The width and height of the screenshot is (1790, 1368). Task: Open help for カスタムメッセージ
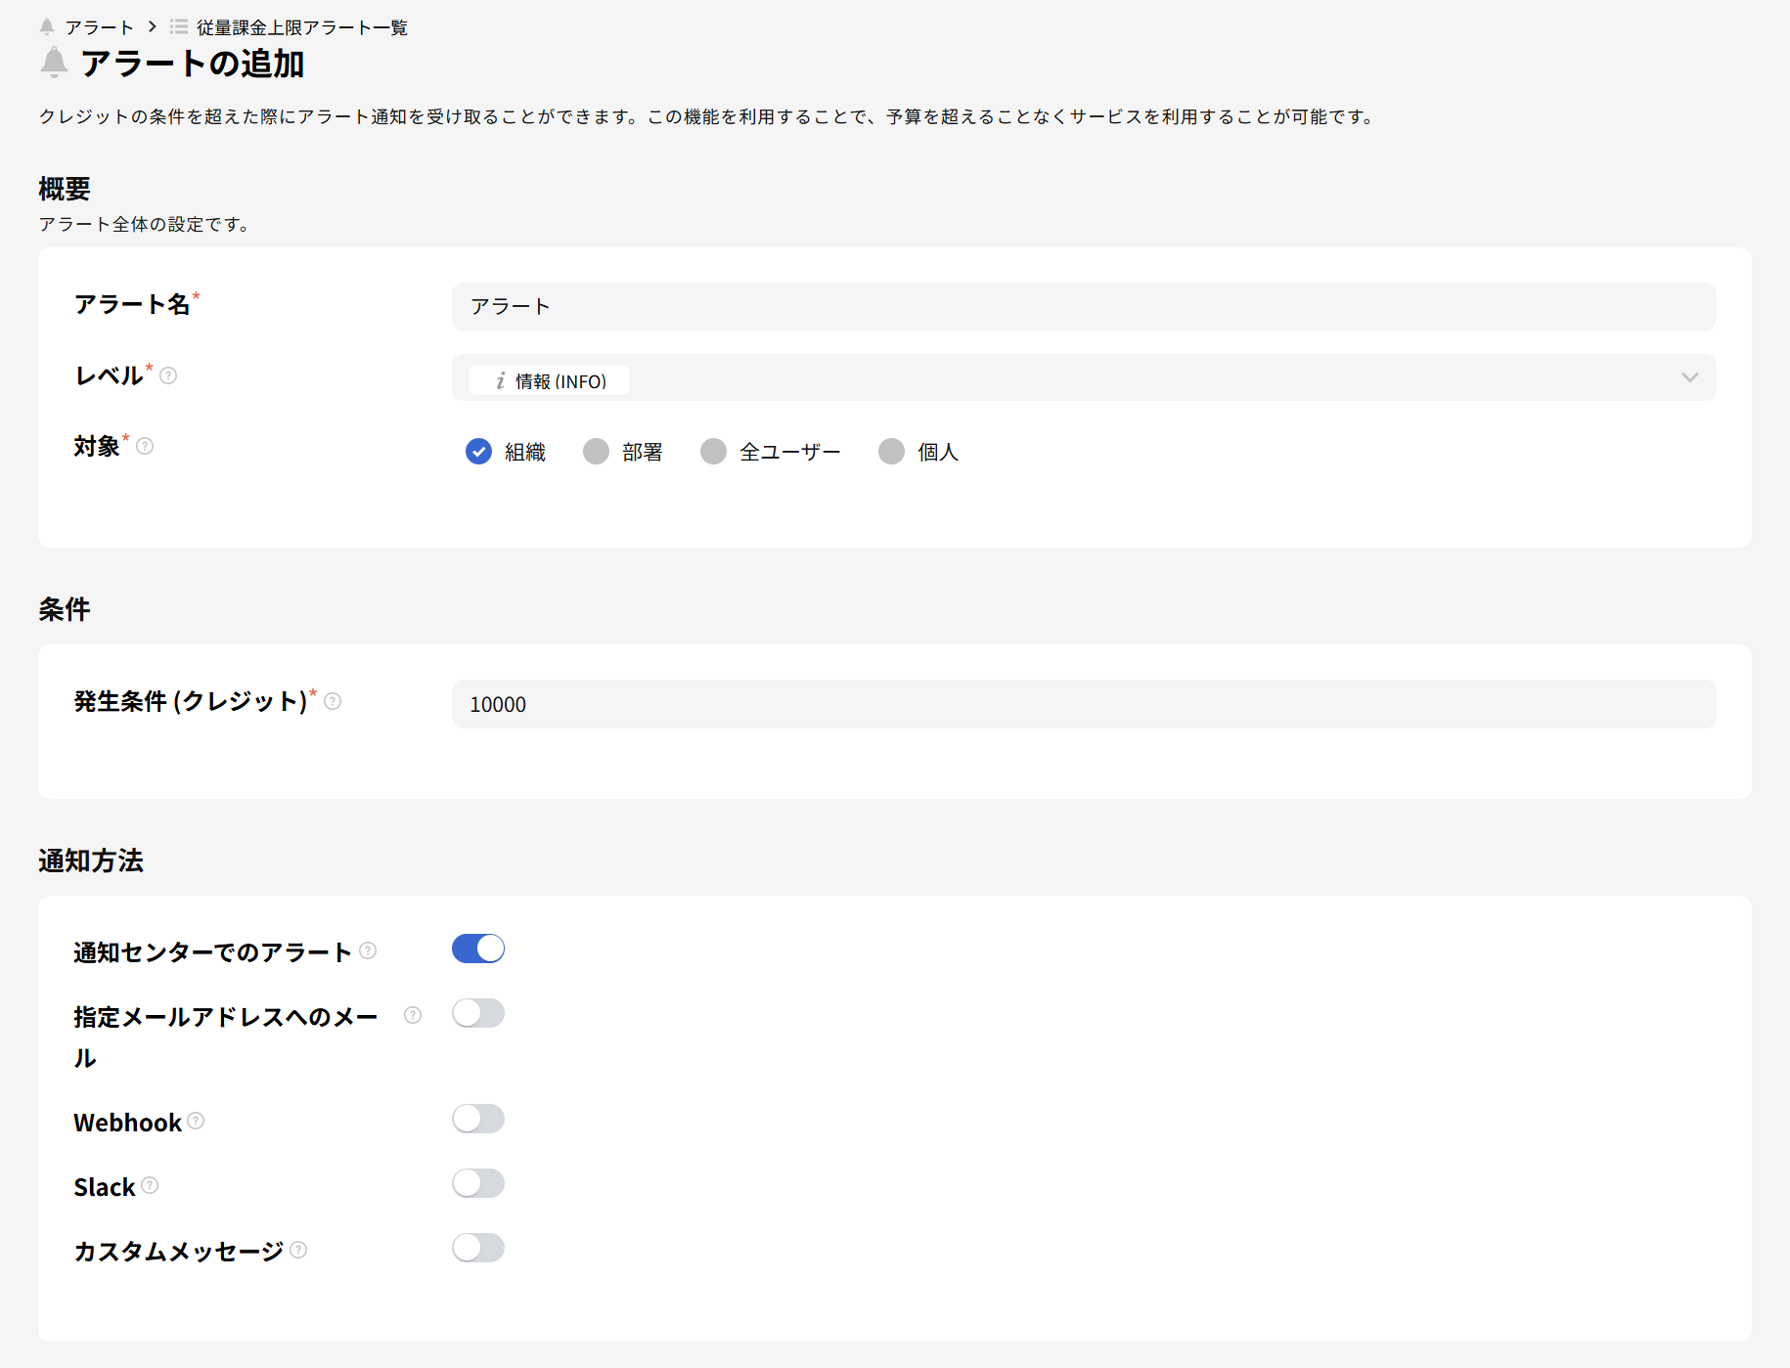point(299,1251)
